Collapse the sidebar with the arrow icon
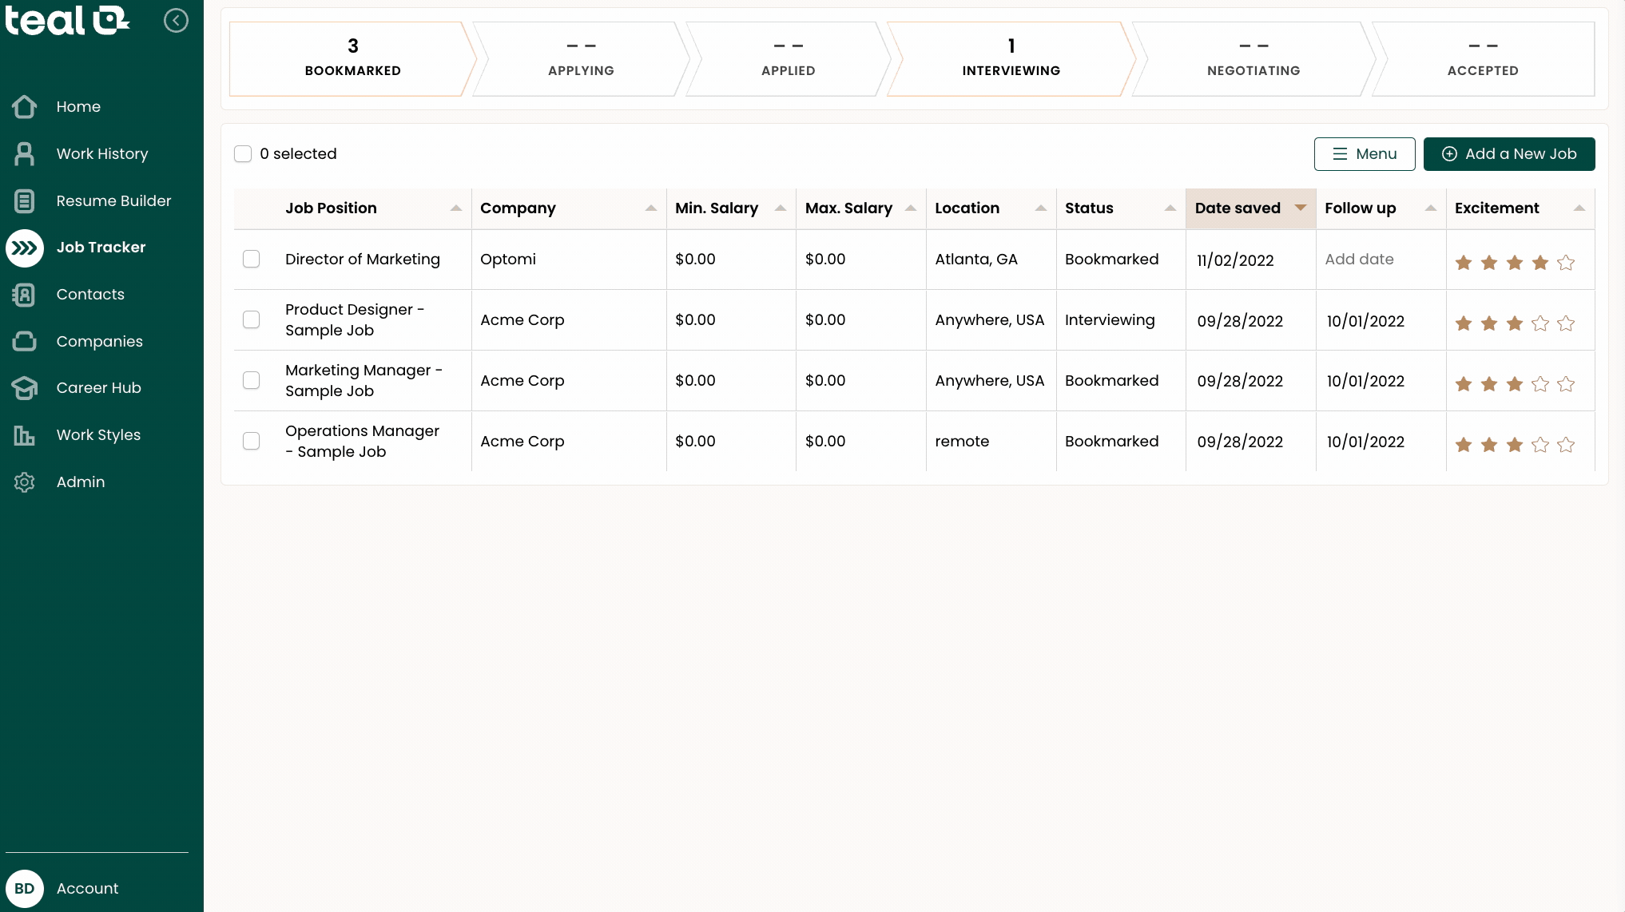The height and width of the screenshot is (912, 1625). click(x=176, y=21)
